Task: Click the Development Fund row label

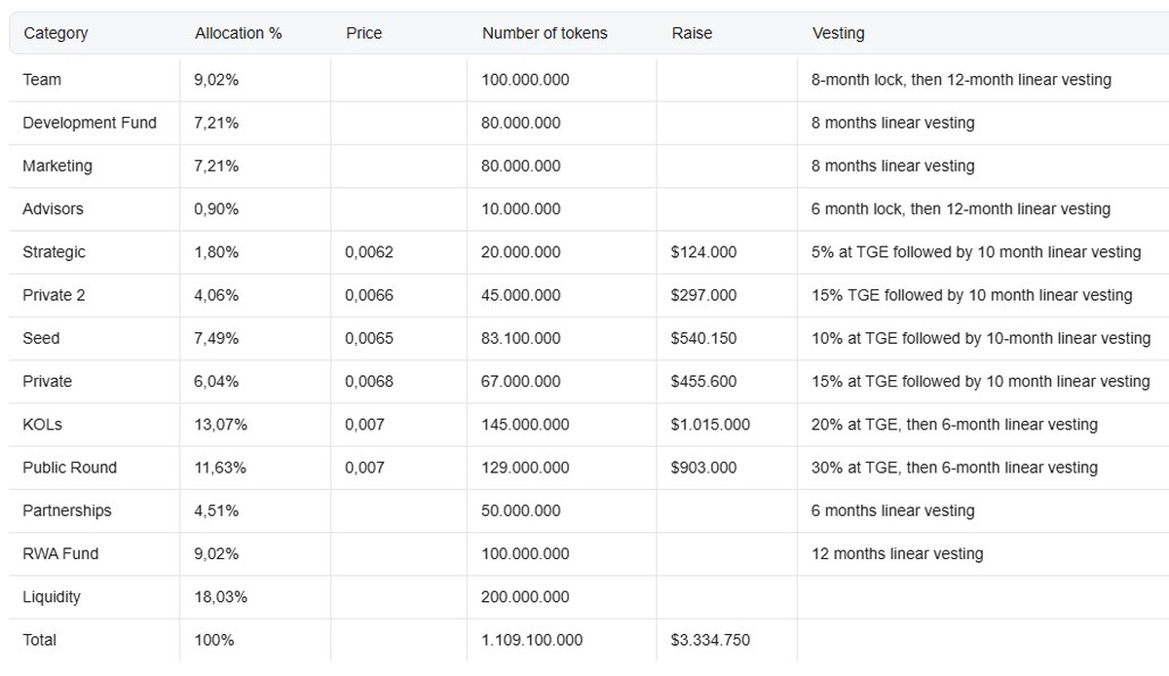Action: pyautogui.click(x=90, y=123)
